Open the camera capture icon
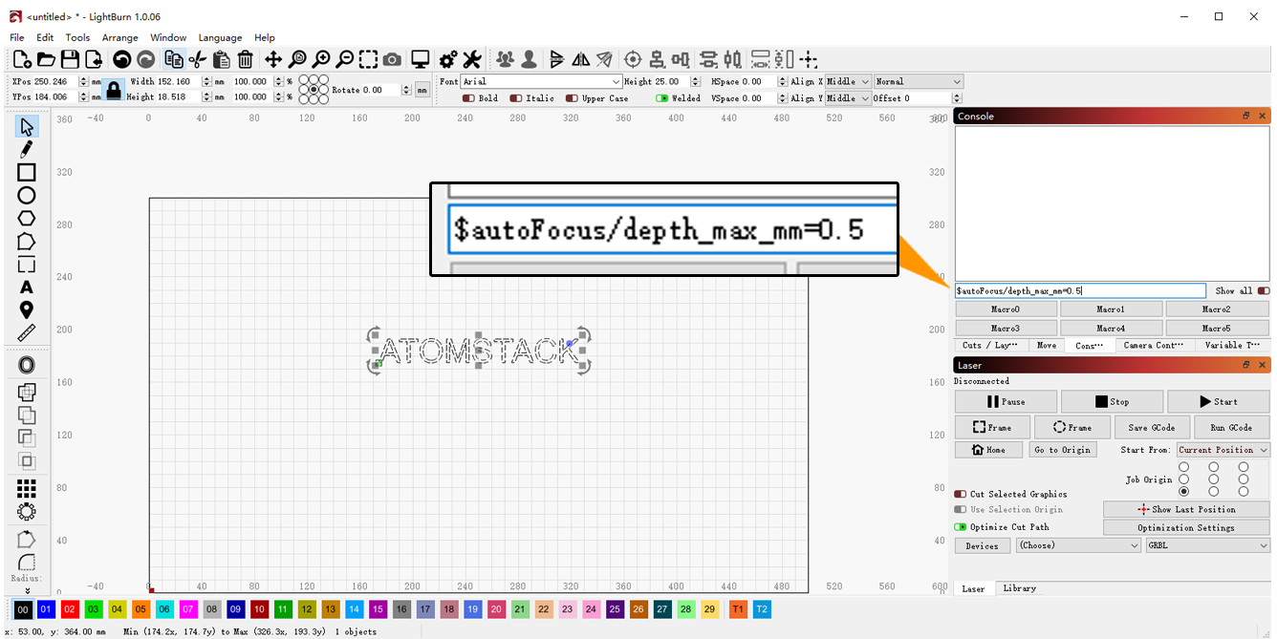The image size is (1277, 639). click(392, 59)
